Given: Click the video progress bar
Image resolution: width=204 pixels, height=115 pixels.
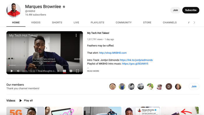Looking at the screenshot, I should coord(45,65).
